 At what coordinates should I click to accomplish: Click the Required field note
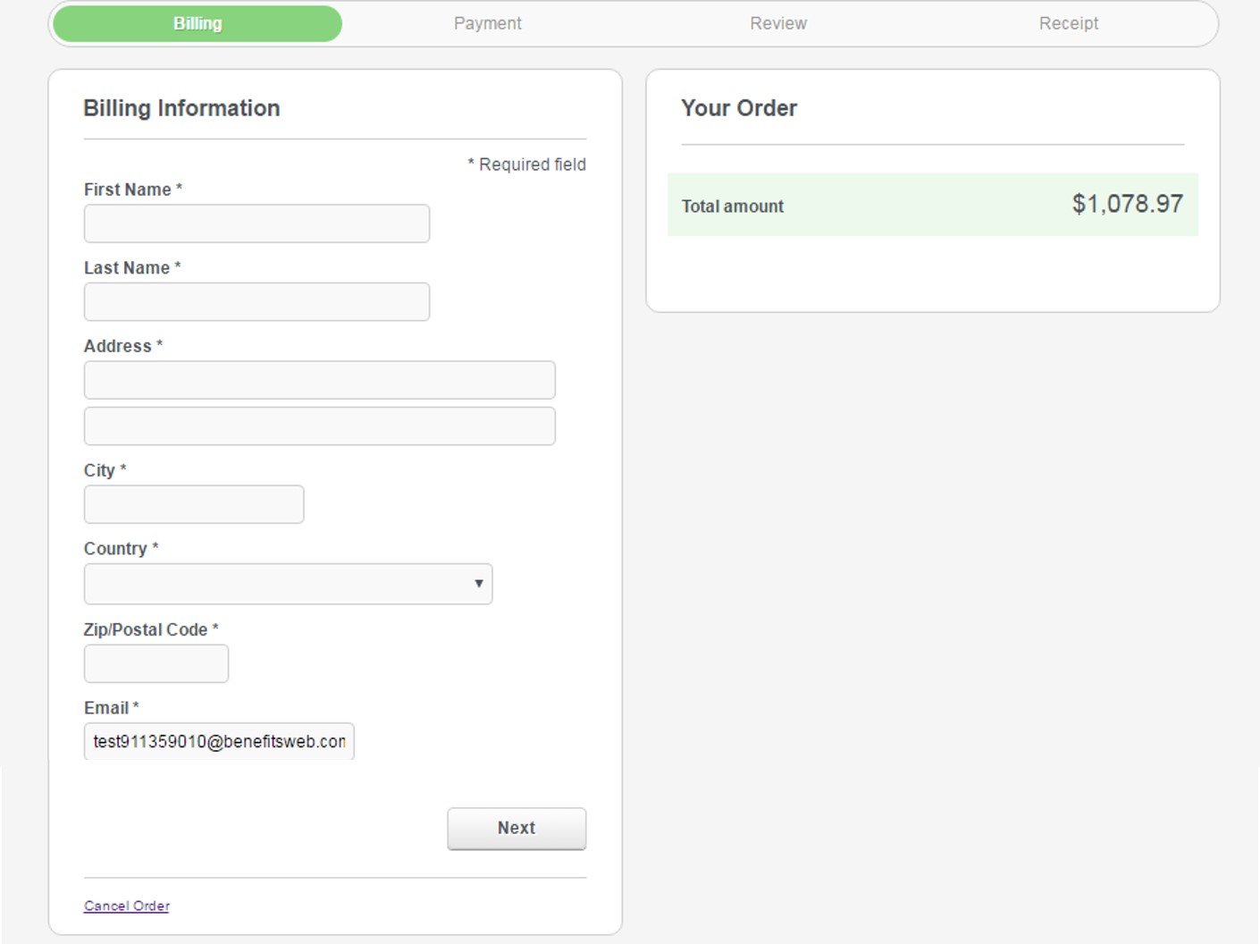(x=527, y=164)
